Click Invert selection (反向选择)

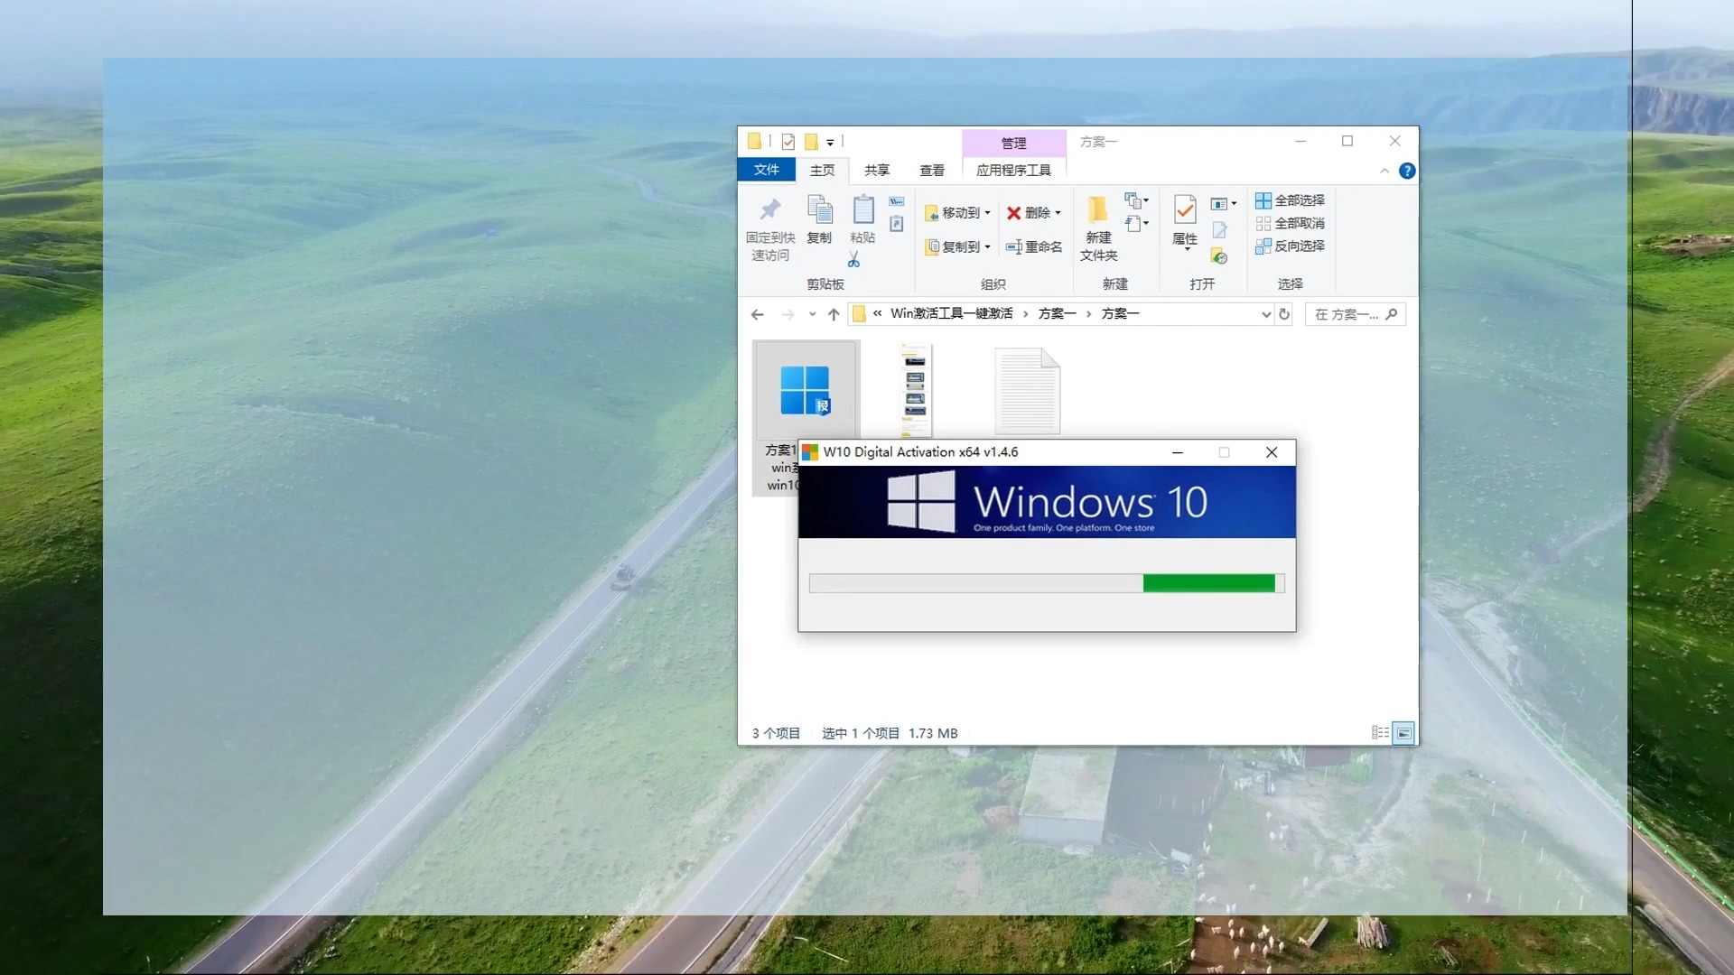point(1290,246)
